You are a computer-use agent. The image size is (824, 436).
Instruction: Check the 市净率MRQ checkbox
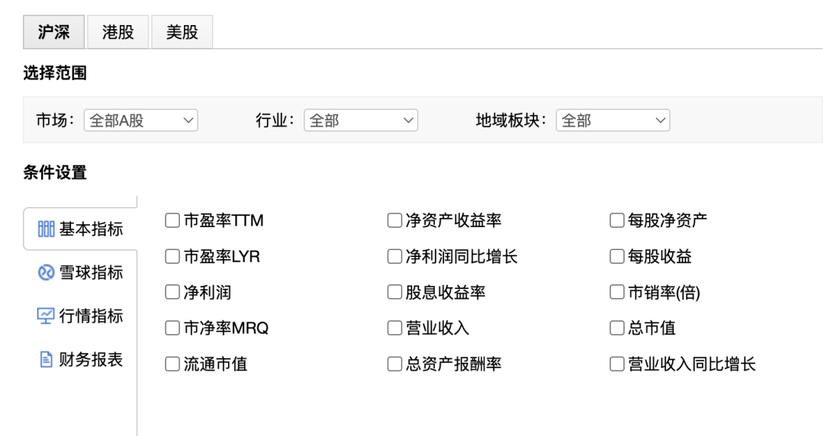point(172,328)
